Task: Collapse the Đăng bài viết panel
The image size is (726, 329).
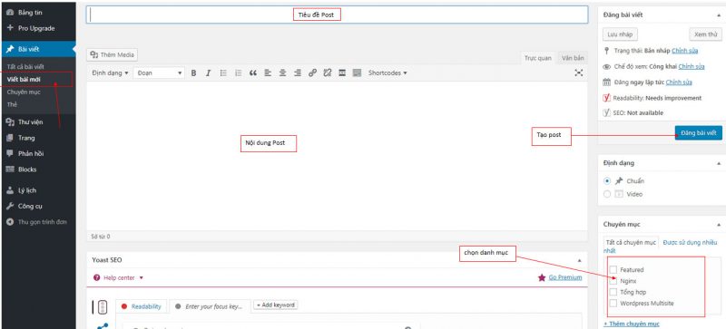Action: coord(718,15)
